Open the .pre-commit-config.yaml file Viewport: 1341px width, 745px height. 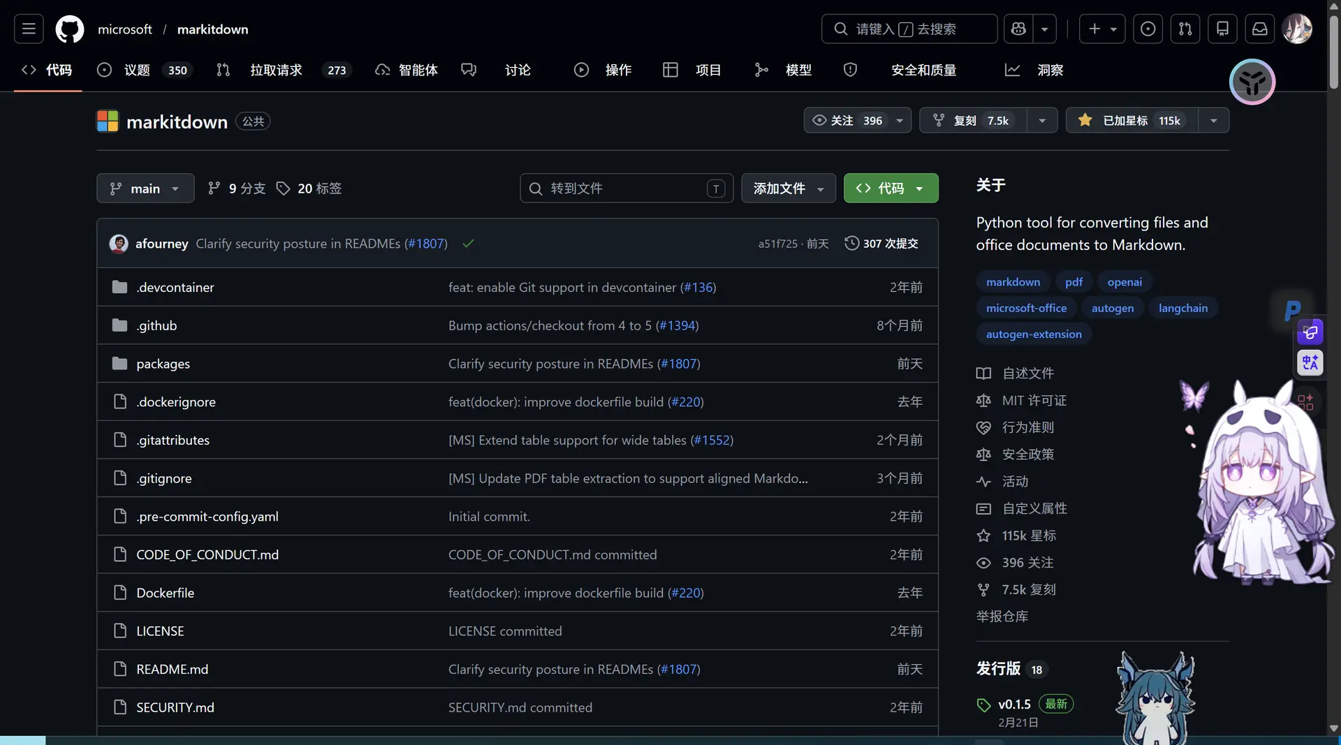click(x=207, y=517)
